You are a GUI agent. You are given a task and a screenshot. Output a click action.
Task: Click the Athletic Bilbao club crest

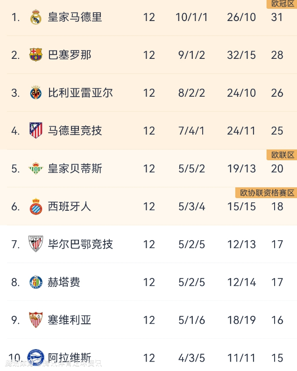(x=35, y=244)
